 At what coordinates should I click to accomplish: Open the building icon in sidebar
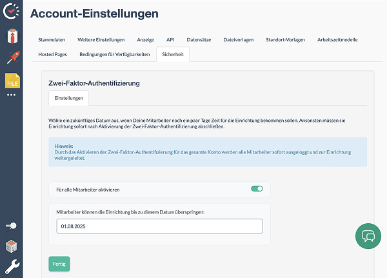(12, 246)
